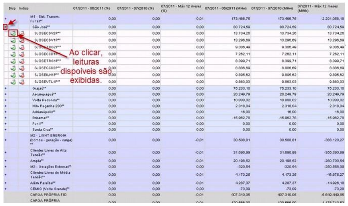The image size is (348, 206).
Task: Collapse the São José row
Action: click(5, 27)
